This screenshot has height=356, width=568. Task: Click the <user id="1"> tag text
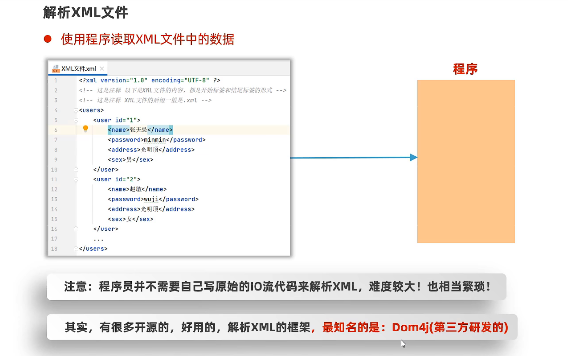[117, 120]
